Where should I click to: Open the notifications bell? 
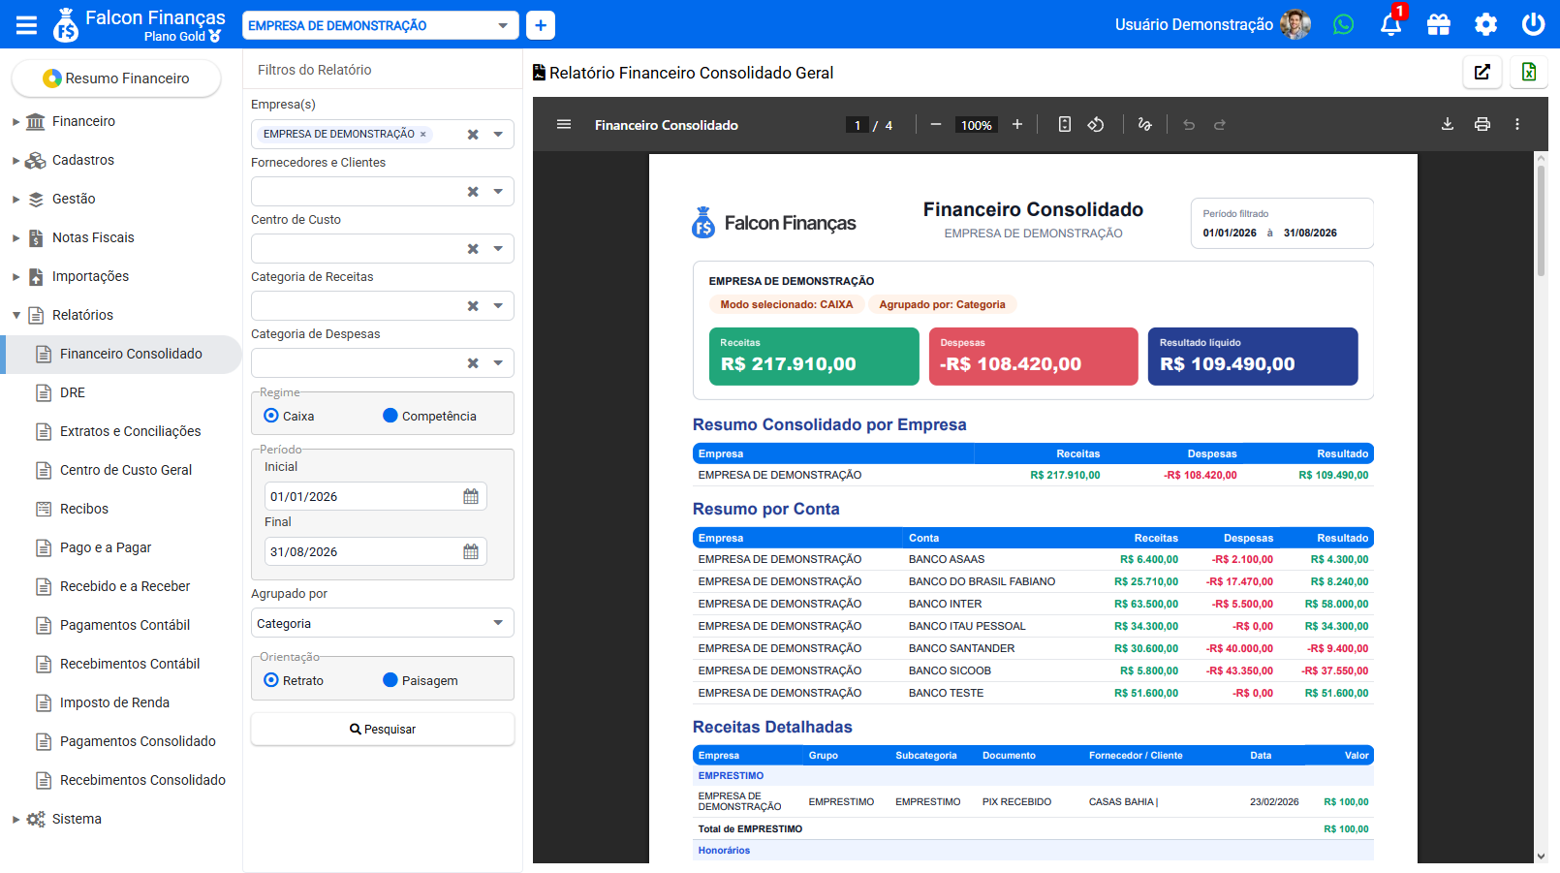click(x=1390, y=24)
